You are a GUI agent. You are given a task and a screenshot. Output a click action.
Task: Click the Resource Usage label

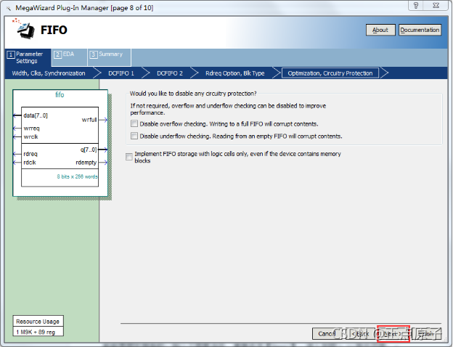click(38, 322)
